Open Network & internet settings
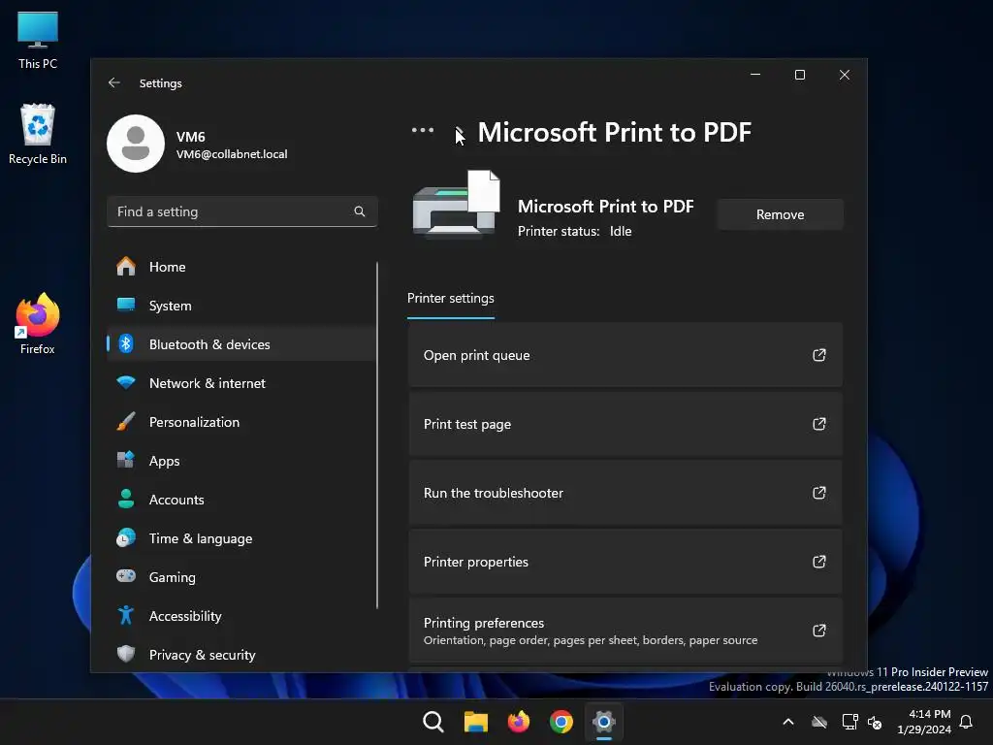This screenshot has width=993, height=745. coord(240,383)
